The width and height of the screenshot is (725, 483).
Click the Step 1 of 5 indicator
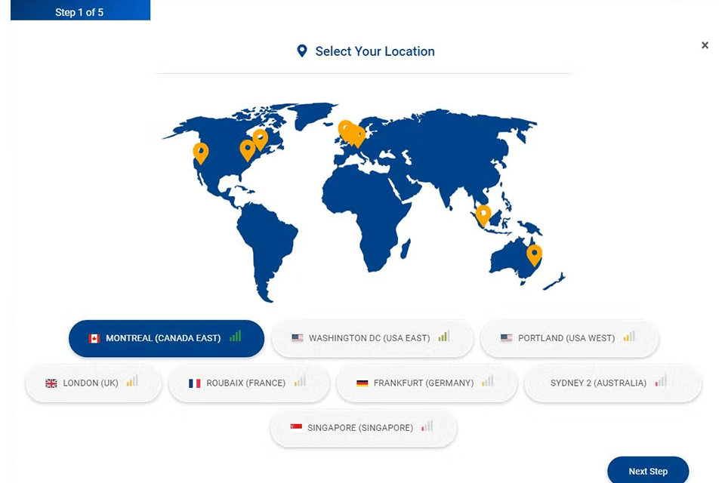(80, 11)
